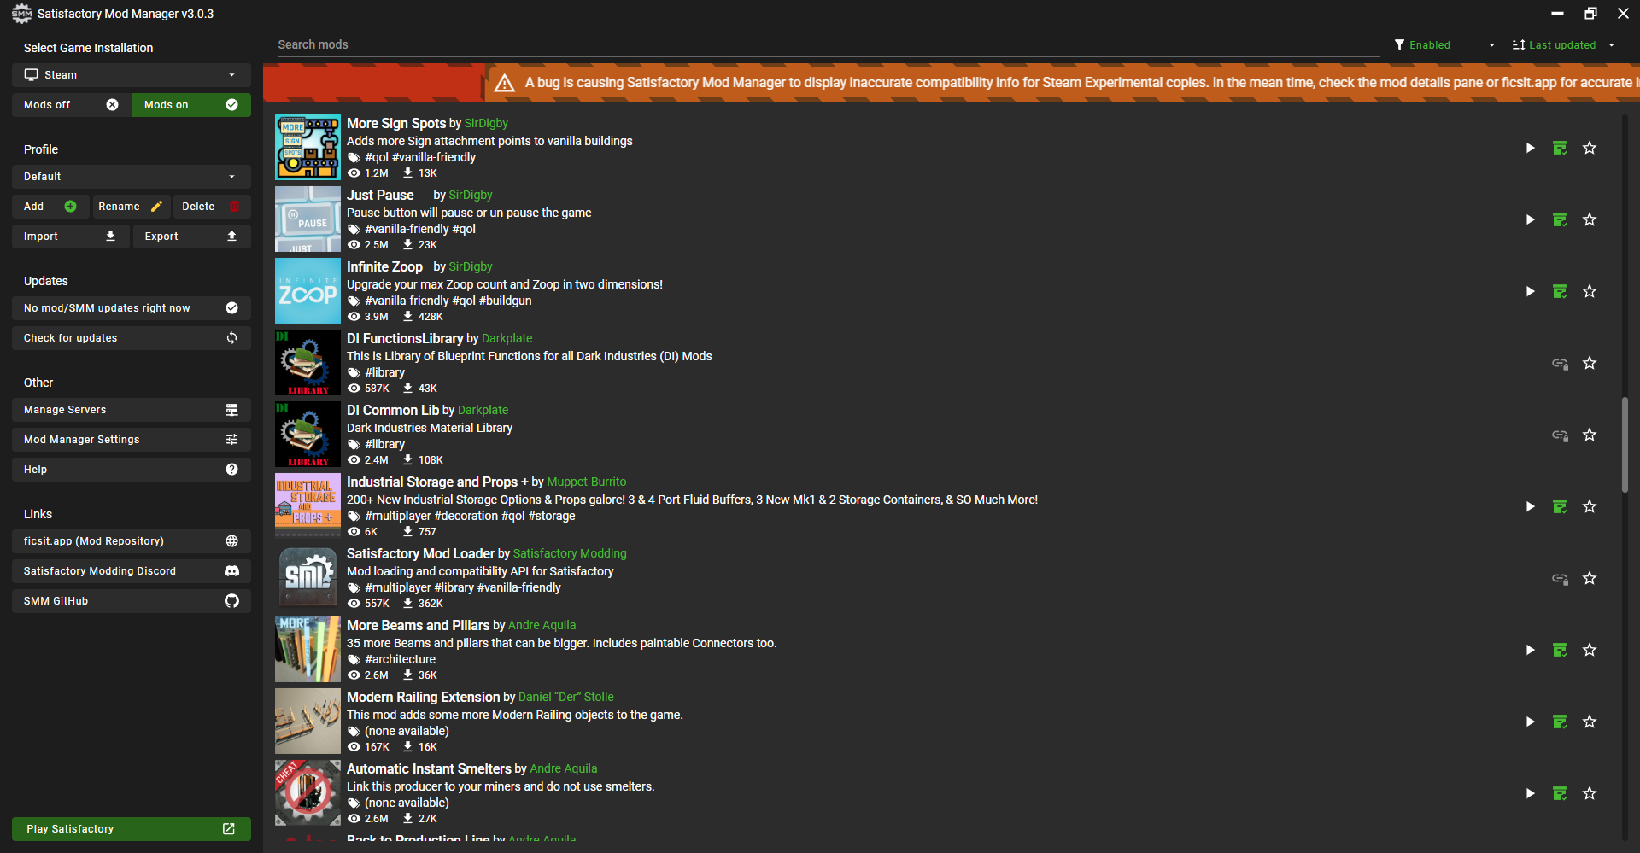Open SMM GitHub link

click(x=132, y=601)
